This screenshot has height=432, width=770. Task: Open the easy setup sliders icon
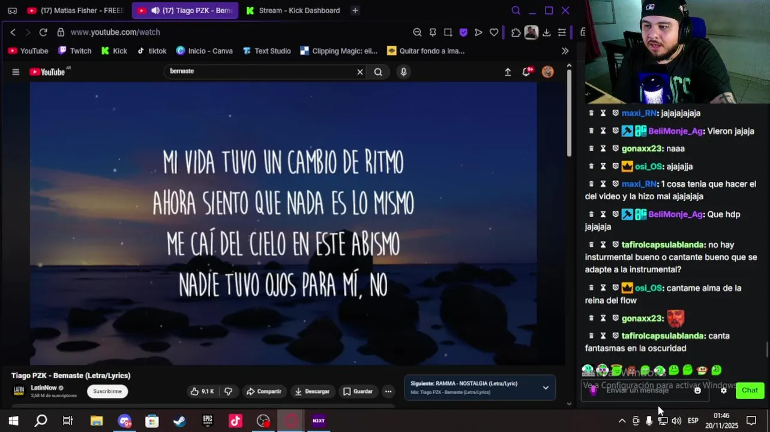pos(562,32)
